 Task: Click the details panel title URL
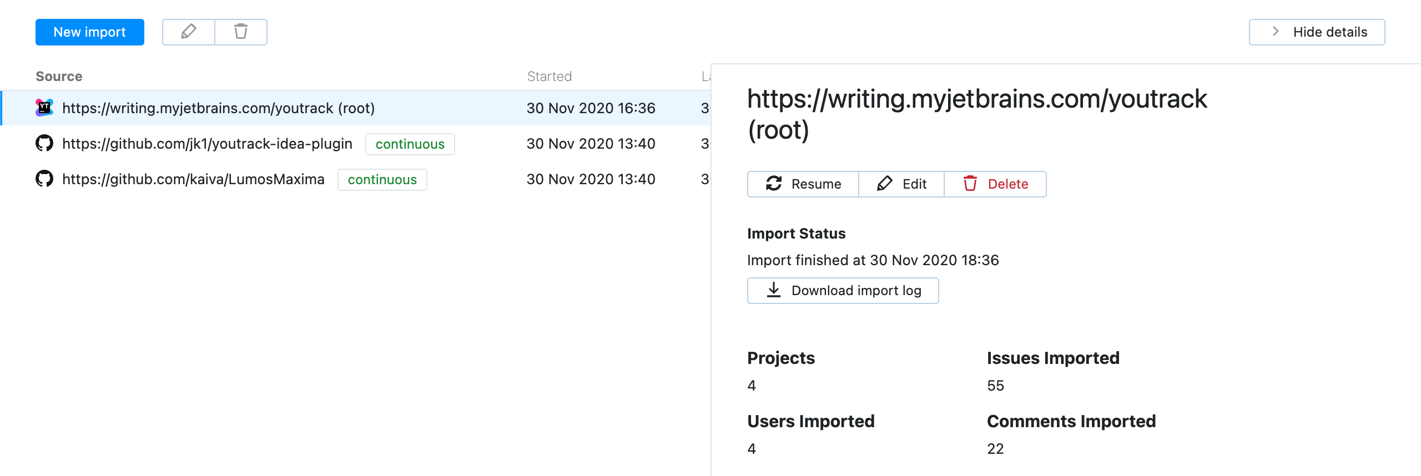977,114
